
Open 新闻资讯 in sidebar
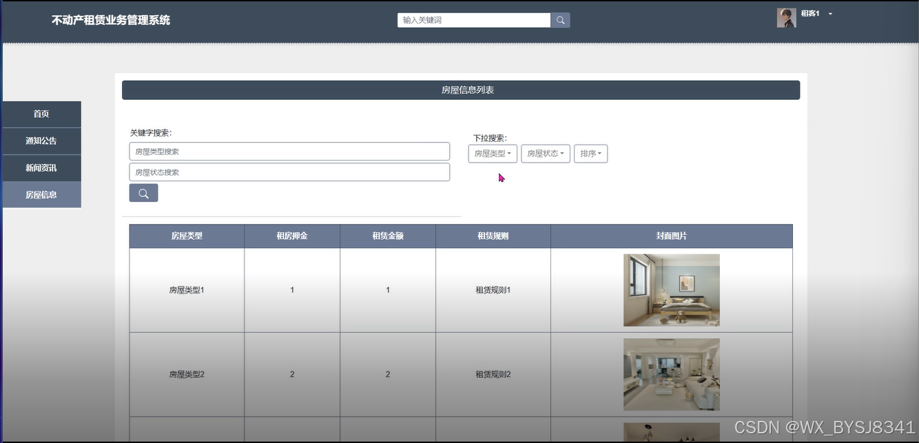41,168
